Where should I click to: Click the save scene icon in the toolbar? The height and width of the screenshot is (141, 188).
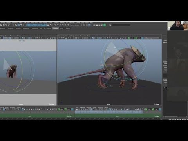4,25
